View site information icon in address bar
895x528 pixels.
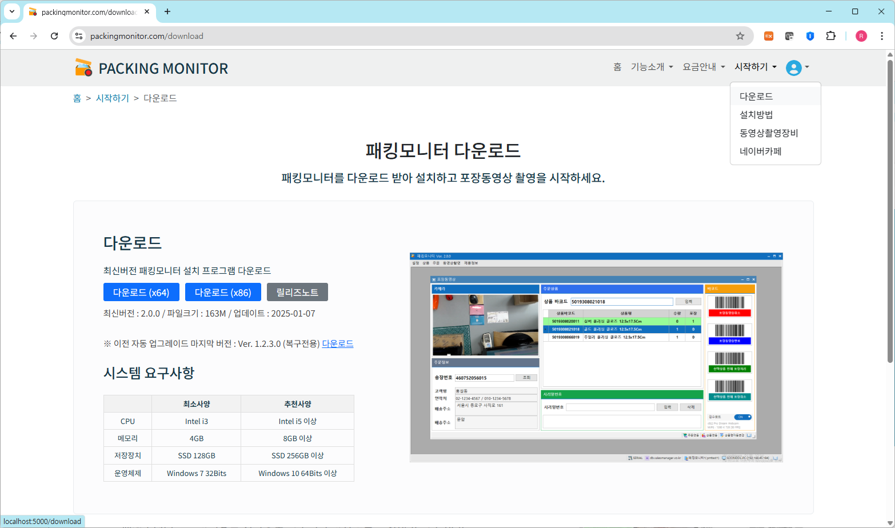point(79,36)
